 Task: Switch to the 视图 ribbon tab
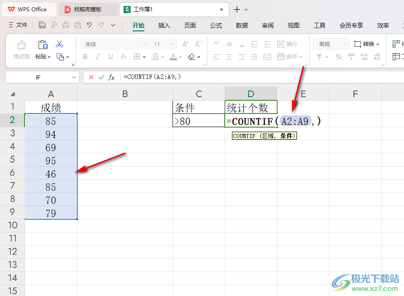tap(293, 25)
